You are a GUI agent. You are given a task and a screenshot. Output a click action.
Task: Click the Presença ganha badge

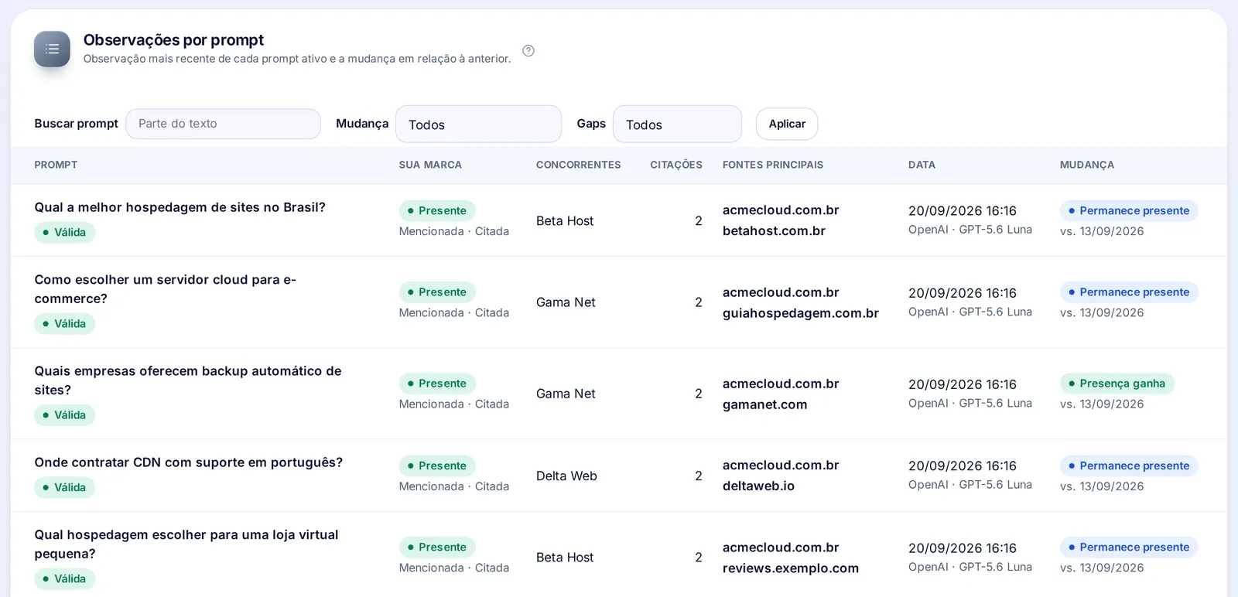(x=1117, y=384)
